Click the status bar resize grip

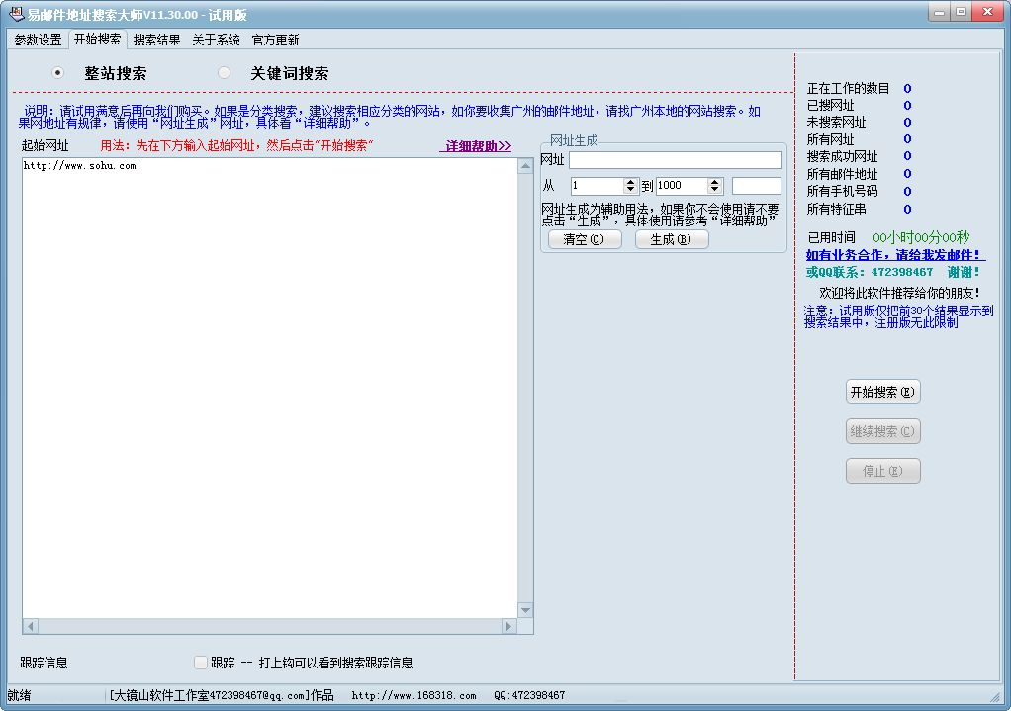995,697
